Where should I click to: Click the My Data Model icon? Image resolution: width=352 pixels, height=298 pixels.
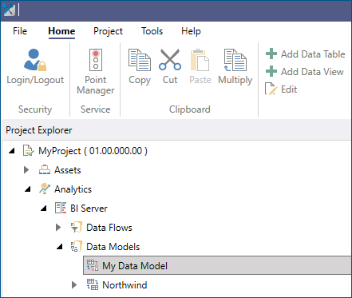click(x=93, y=265)
